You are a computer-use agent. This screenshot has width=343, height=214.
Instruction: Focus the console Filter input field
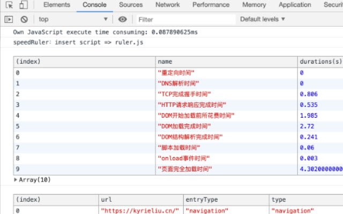coord(186,19)
